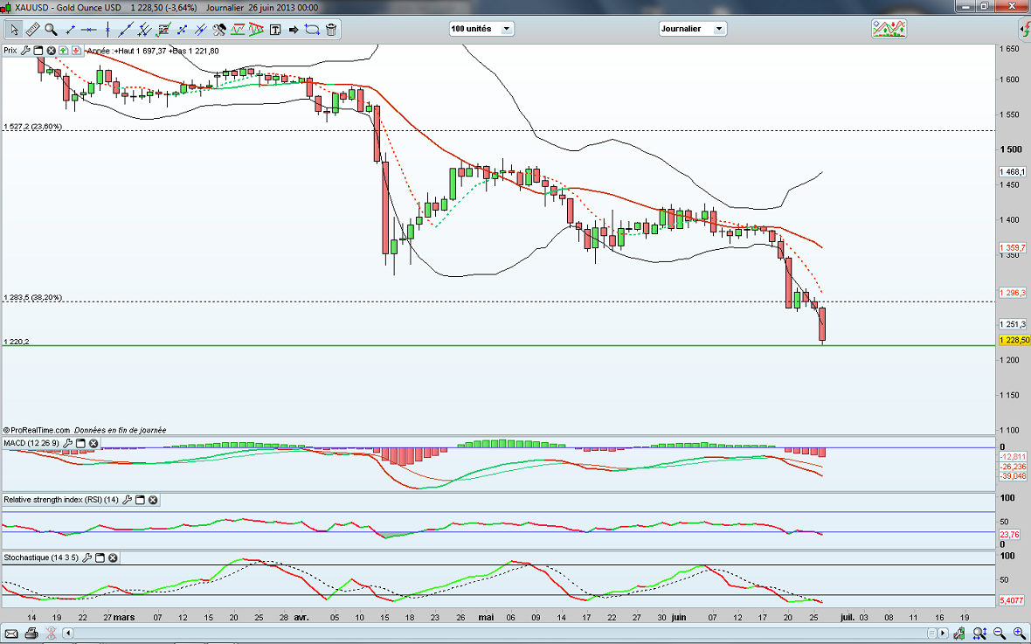Viewport: 1031px width, 644px height.
Task: Toggle the red down-arrow on Prix panel
Action: (x=77, y=51)
